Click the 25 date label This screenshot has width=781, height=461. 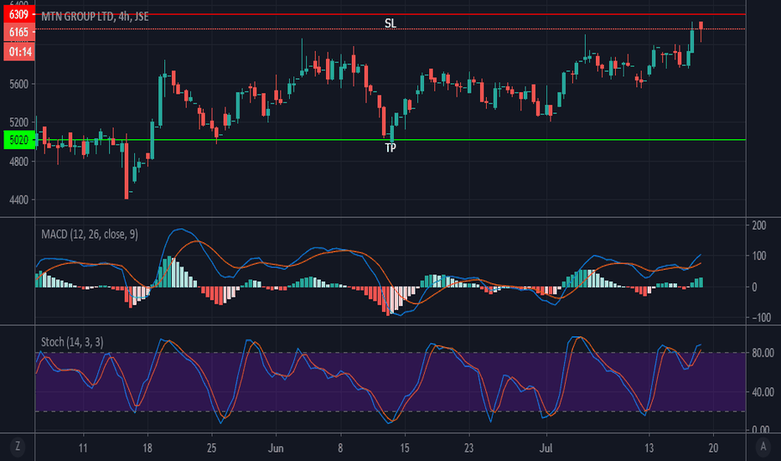coord(211,448)
